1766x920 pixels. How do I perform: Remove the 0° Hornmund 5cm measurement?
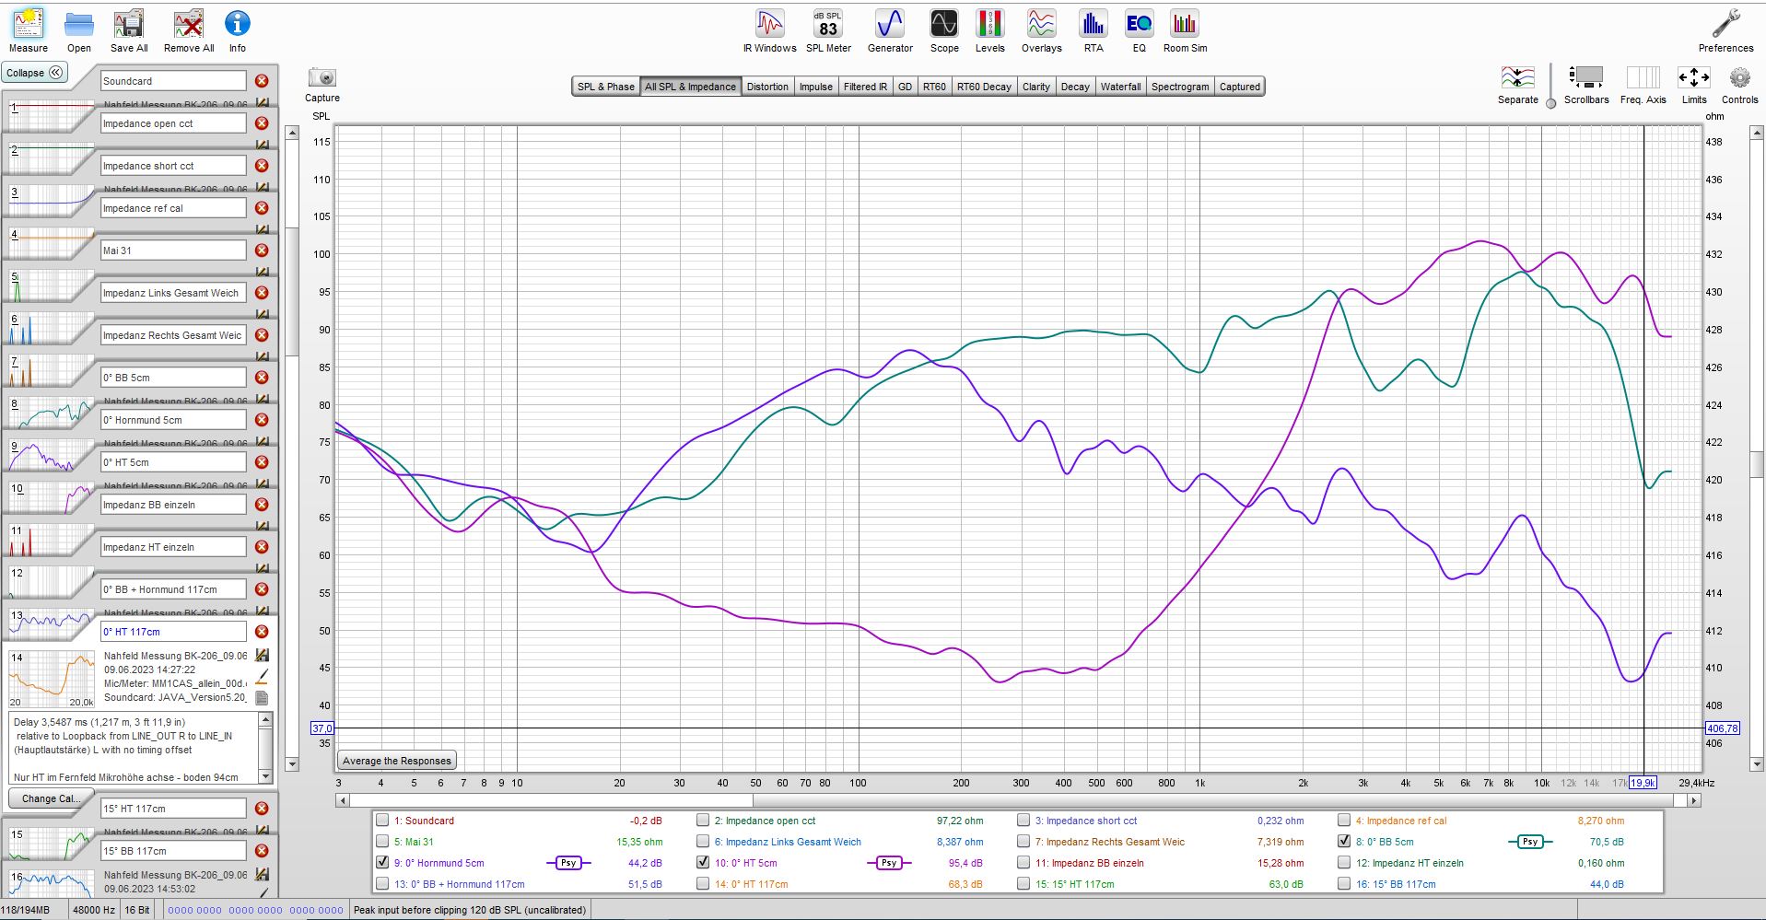click(x=262, y=420)
